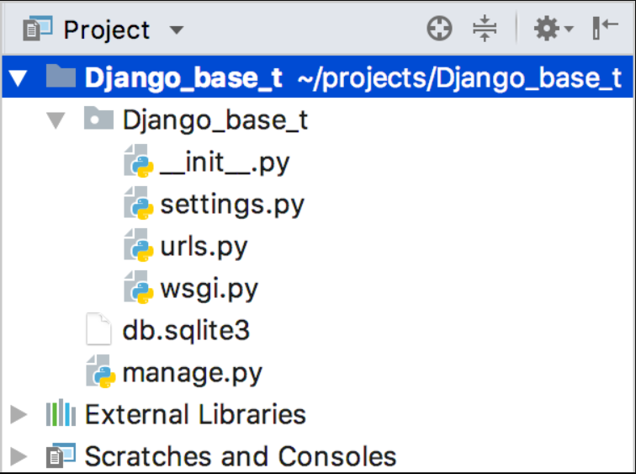This screenshot has height=474, width=636.
Task: Collapse the inner Django_base_t package folder
Action: [56, 120]
